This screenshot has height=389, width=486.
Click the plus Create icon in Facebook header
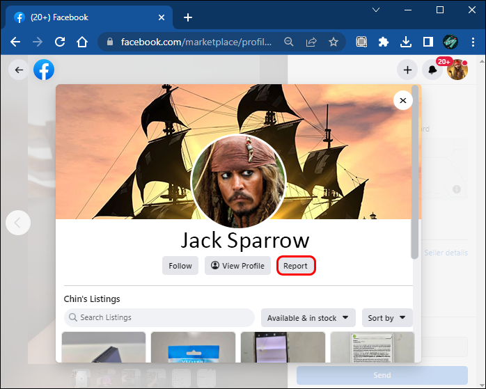pyautogui.click(x=407, y=70)
